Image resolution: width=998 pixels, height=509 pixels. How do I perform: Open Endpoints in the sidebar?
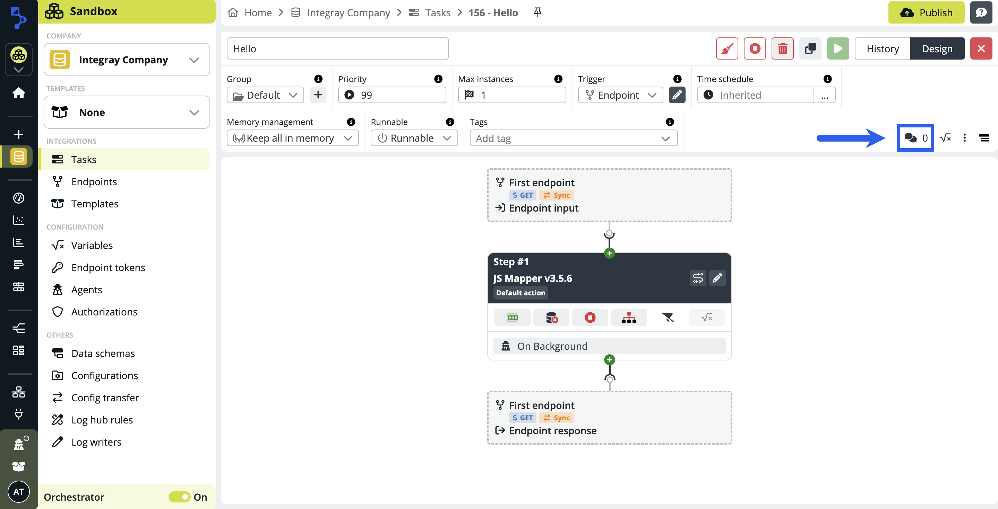click(94, 182)
